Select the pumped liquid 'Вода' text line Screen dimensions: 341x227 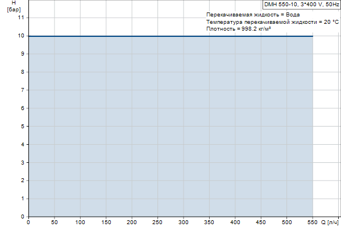coord(249,15)
